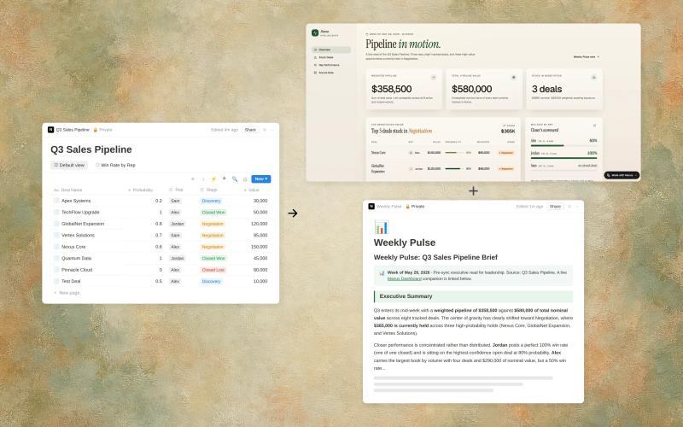Open the Stage column header menu
The width and height of the screenshot is (683, 427).
point(208,190)
